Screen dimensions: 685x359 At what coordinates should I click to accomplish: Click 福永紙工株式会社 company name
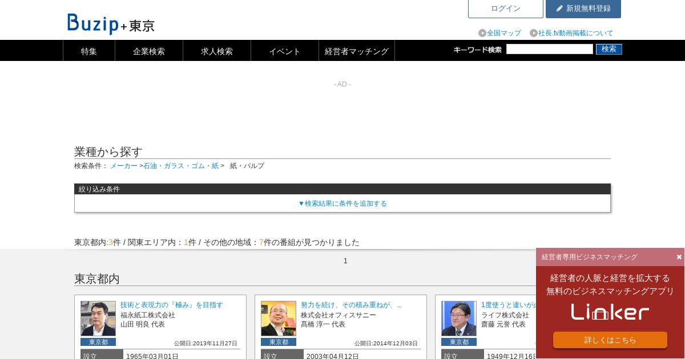pyautogui.click(x=148, y=315)
